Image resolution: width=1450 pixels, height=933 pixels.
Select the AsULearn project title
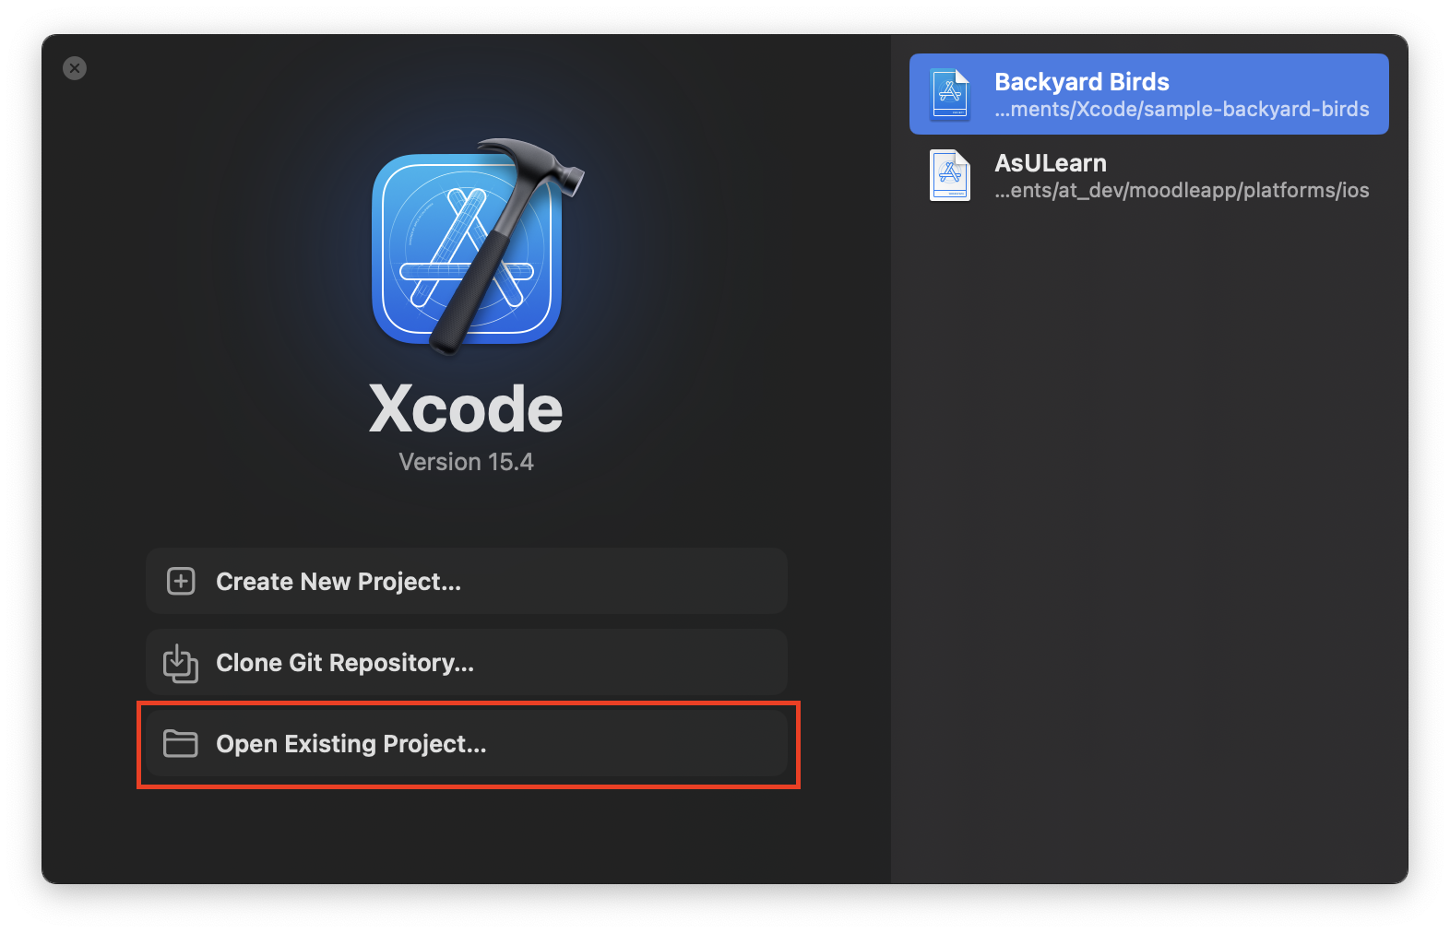pyautogui.click(x=1050, y=163)
